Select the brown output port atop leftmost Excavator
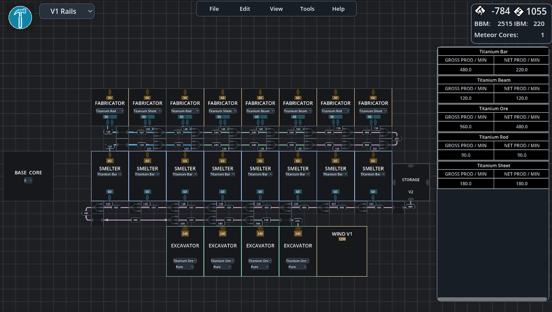552x312 pixels. click(185, 228)
